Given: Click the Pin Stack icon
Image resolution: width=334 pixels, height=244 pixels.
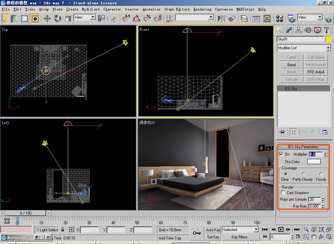Looking at the screenshot, I should coord(282,132).
